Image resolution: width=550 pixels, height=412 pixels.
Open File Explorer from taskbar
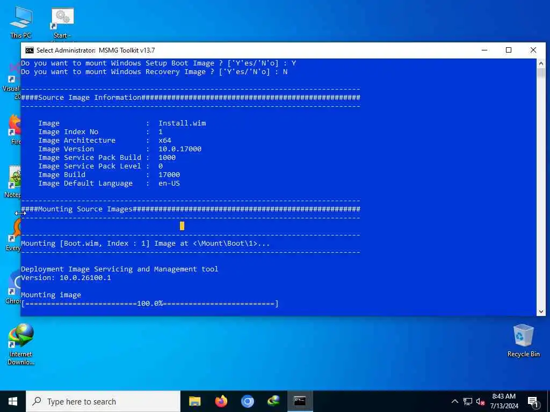pyautogui.click(x=194, y=401)
